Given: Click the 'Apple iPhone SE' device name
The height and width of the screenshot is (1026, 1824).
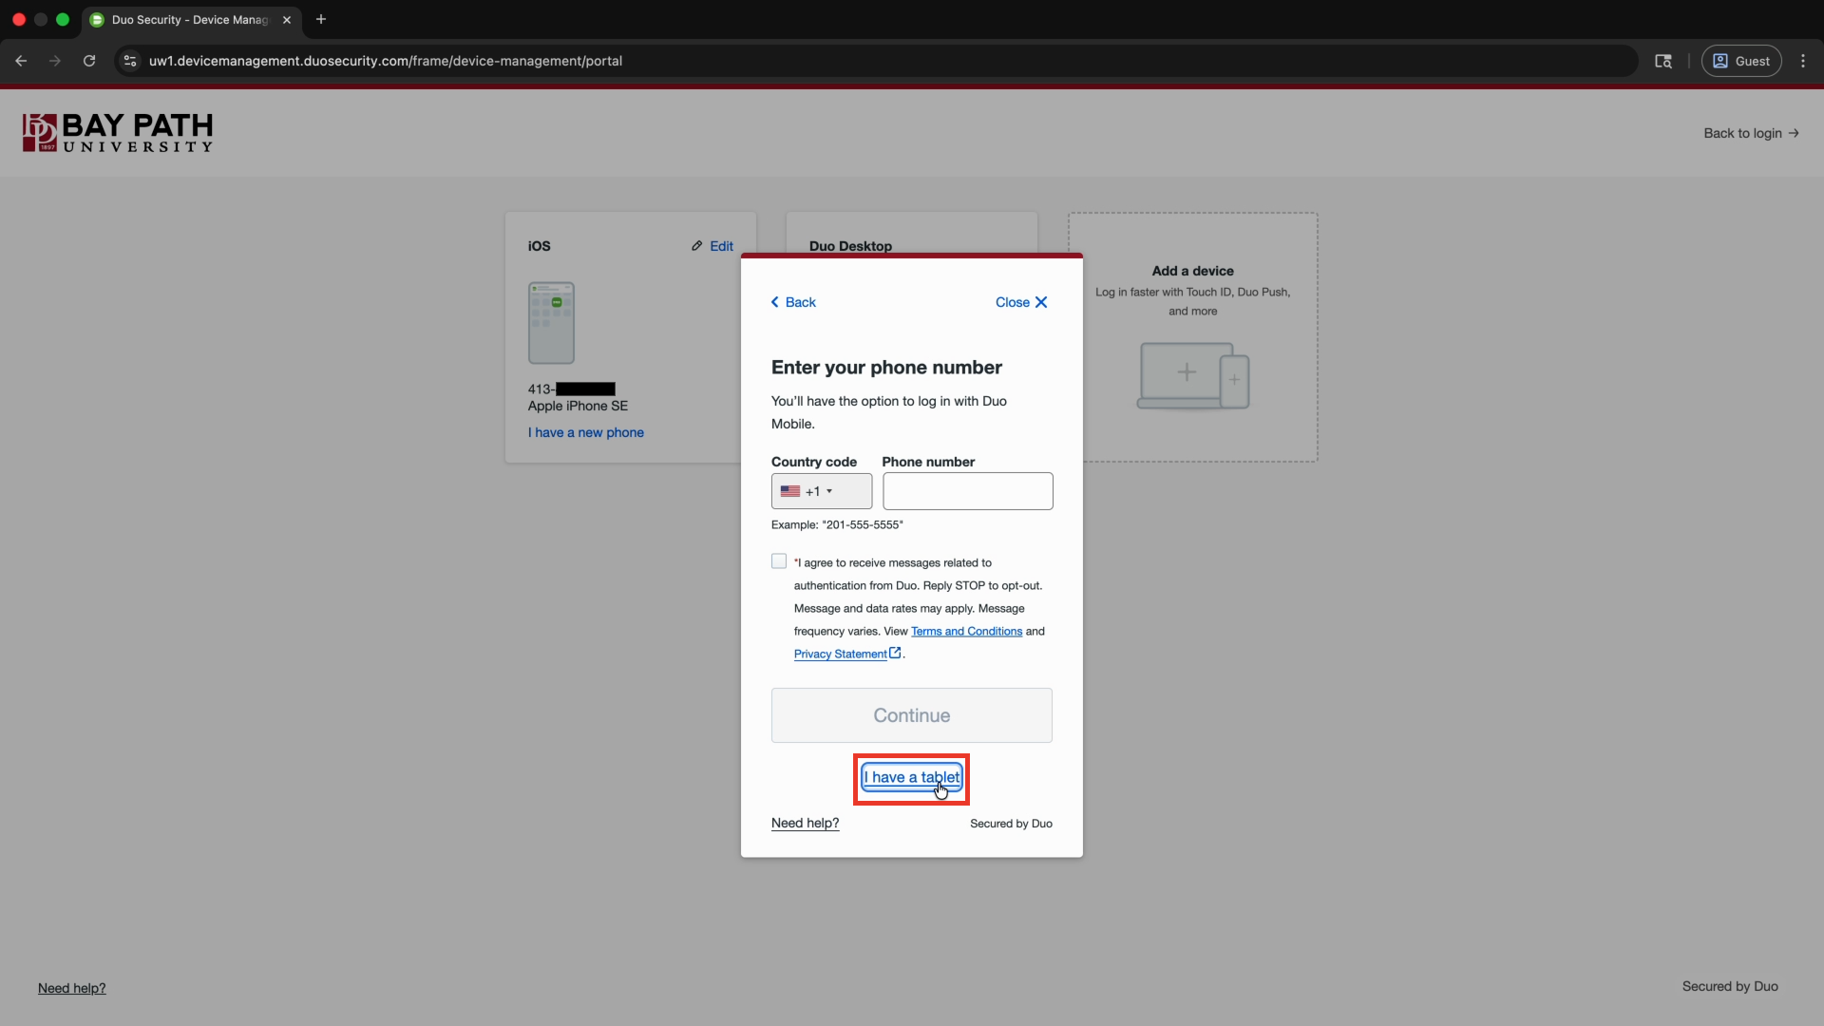Looking at the screenshot, I should [578, 406].
